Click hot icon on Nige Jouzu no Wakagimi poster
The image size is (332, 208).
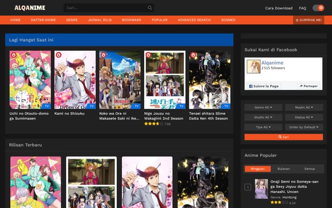click(148, 55)
